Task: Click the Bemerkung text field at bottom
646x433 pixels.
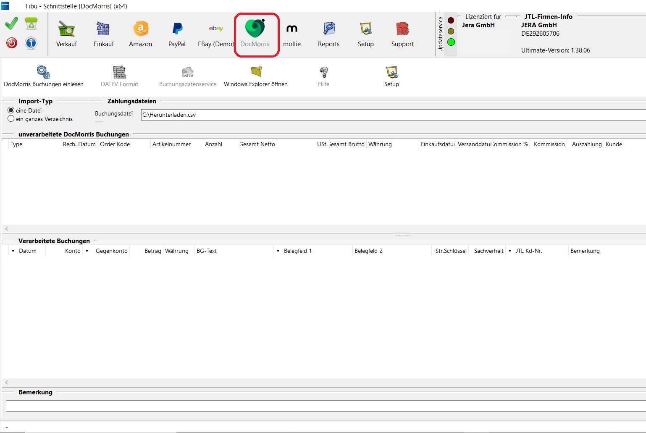Action: point(323,406)
